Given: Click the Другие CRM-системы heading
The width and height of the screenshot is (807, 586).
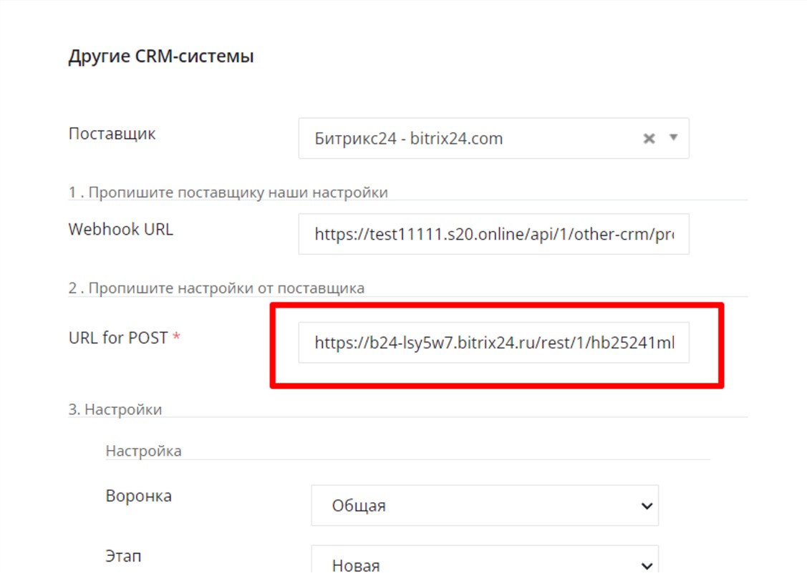Looking at the screenshot, I should [x=161, y=56].
